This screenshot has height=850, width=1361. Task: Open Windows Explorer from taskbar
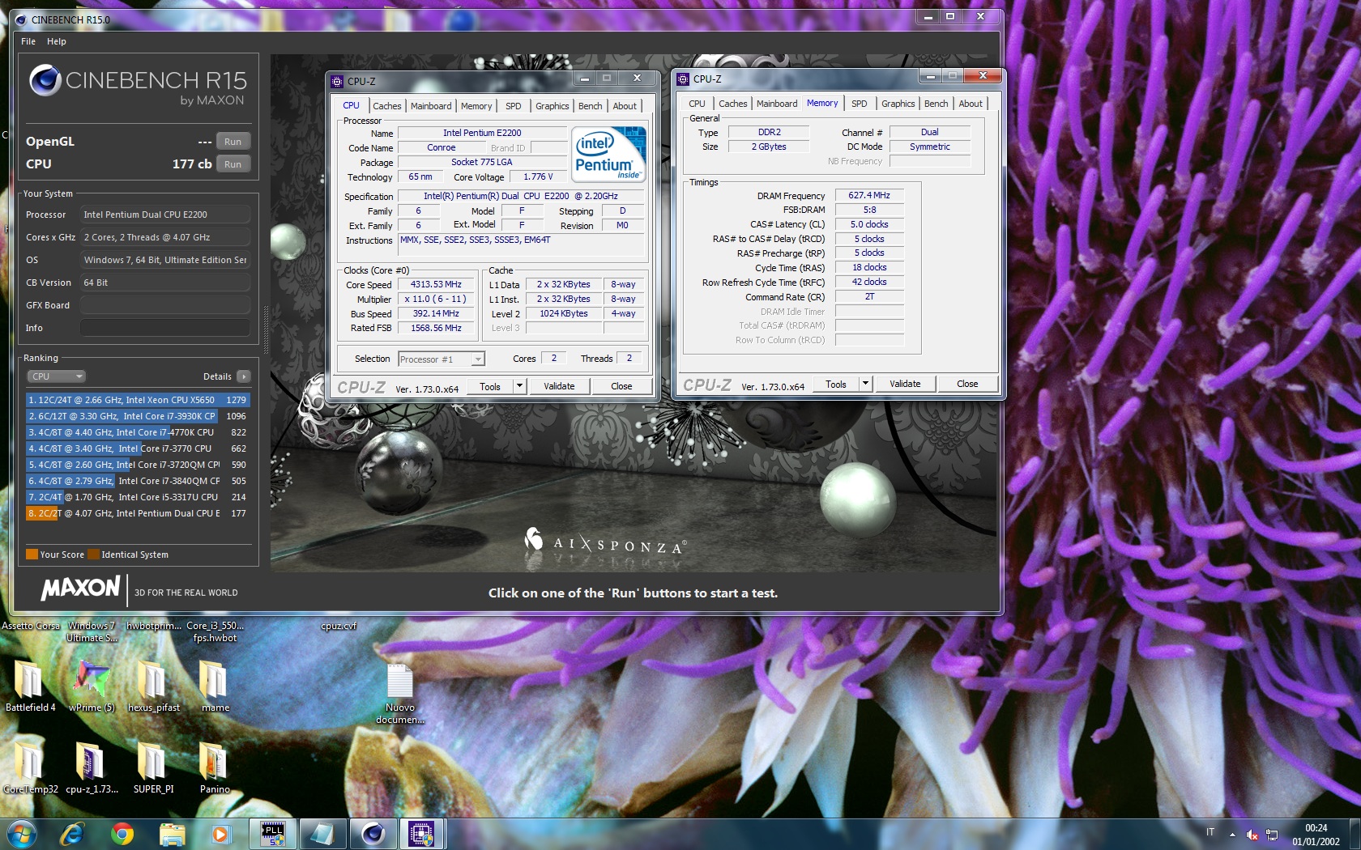coord(172,834)
